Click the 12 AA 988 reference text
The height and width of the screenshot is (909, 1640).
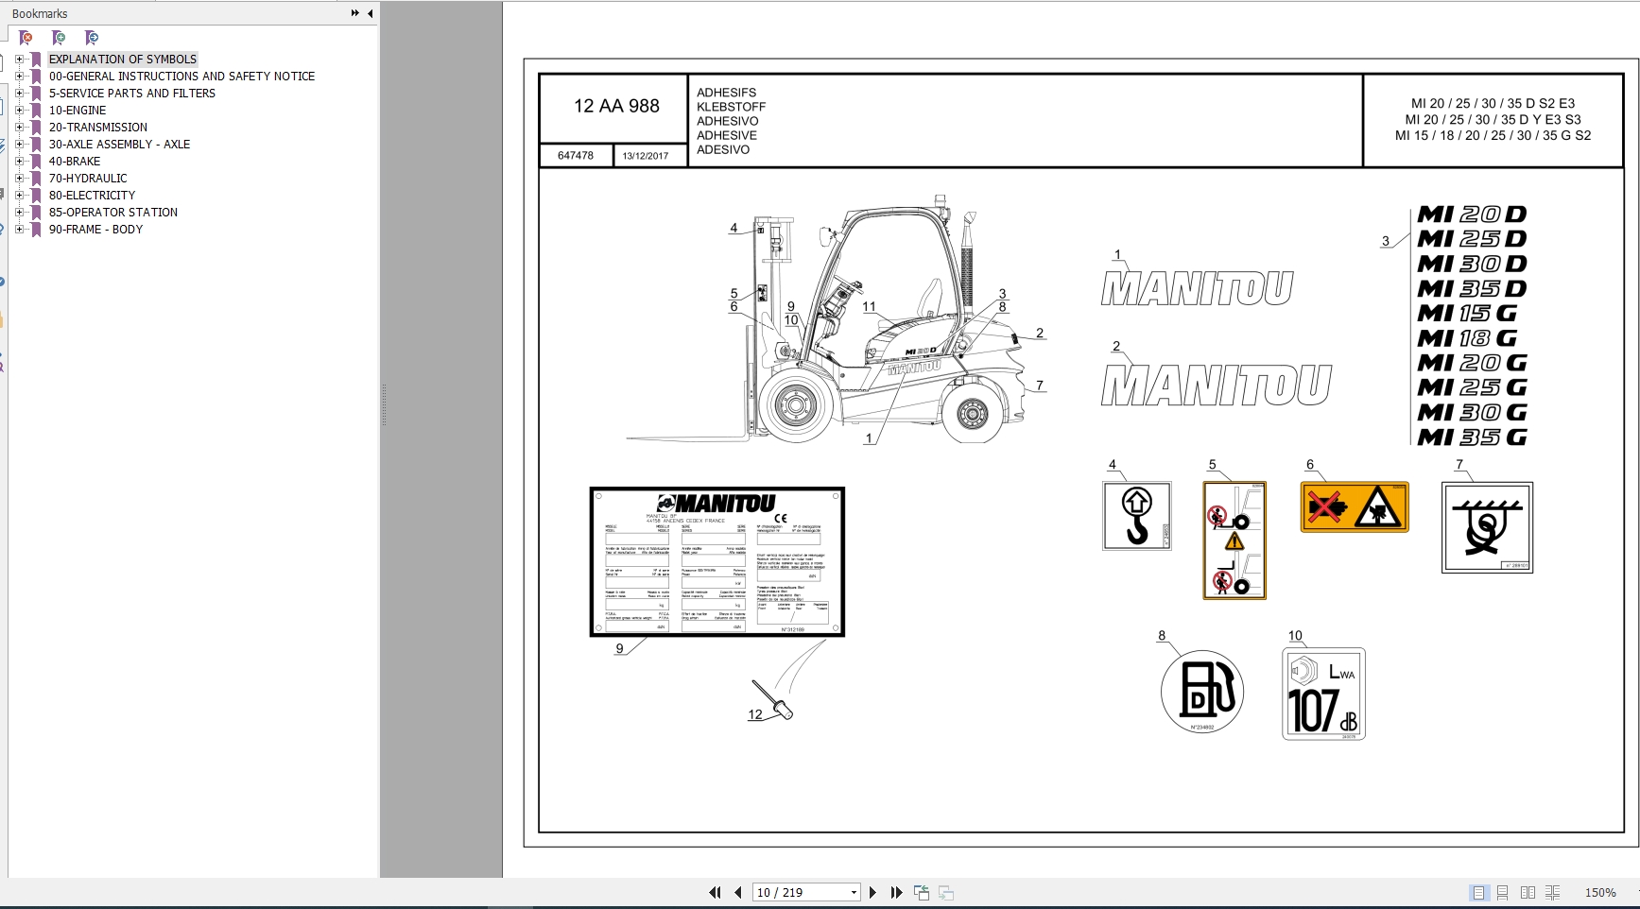[x=616, y=106]
